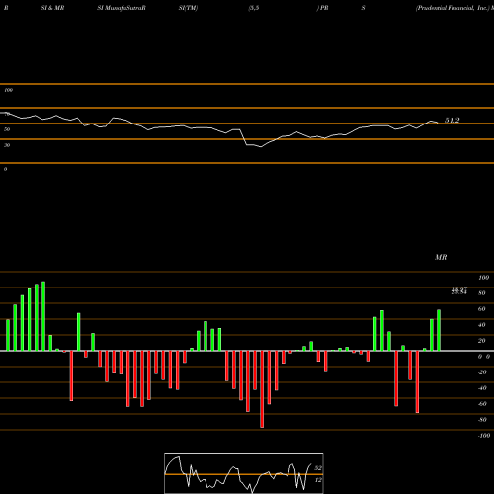This screenshot has height=494, width=494.
Task: Click the MR axis label -20
Action: click(482, 372)
